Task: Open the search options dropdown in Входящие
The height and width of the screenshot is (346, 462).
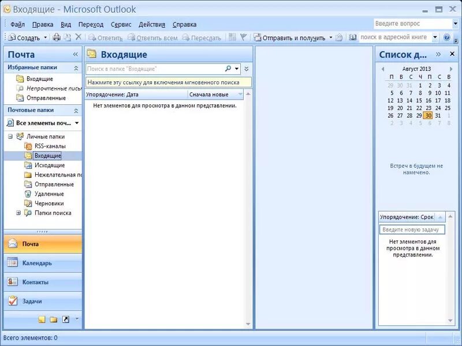Action: pos(237,69)
